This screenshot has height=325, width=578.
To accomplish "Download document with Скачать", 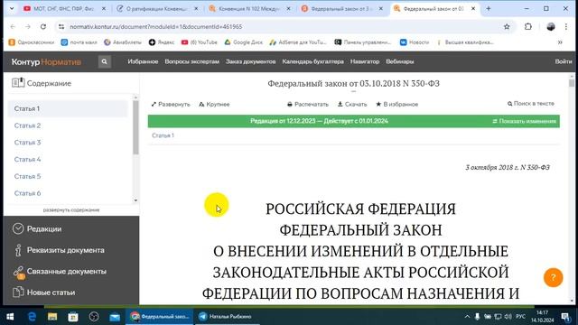I will 352,105.
